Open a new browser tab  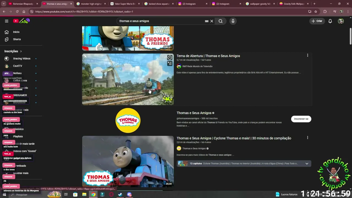coord(314,4)
